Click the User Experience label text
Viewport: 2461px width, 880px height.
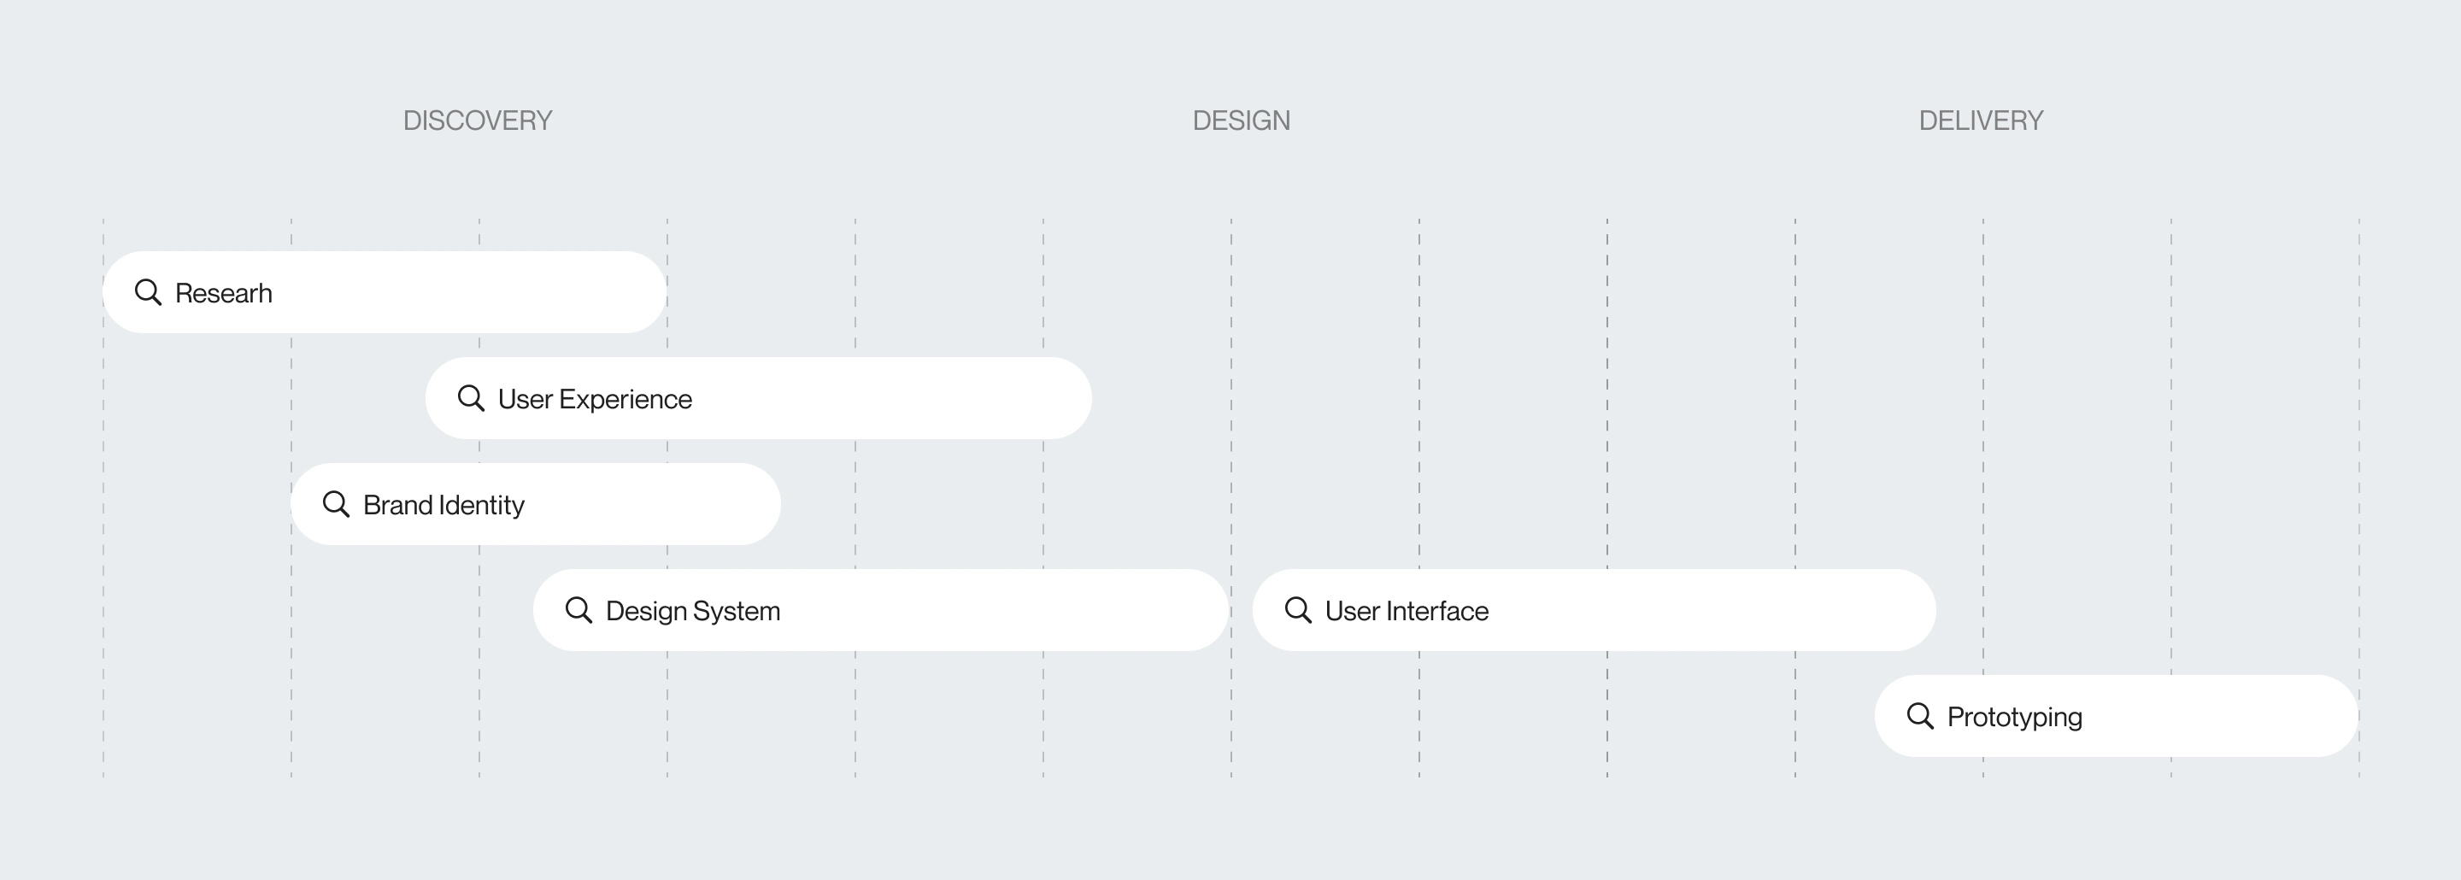coord(596,399)
